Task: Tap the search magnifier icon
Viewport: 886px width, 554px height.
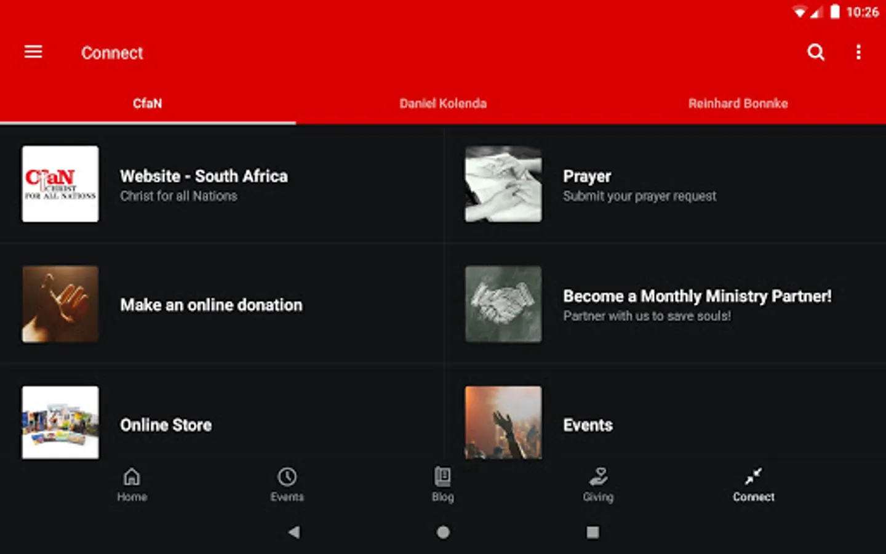Action: click(x=816, y=52)
